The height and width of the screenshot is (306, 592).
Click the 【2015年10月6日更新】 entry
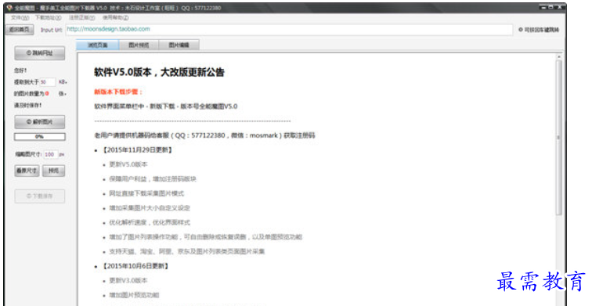click(135, 266)
